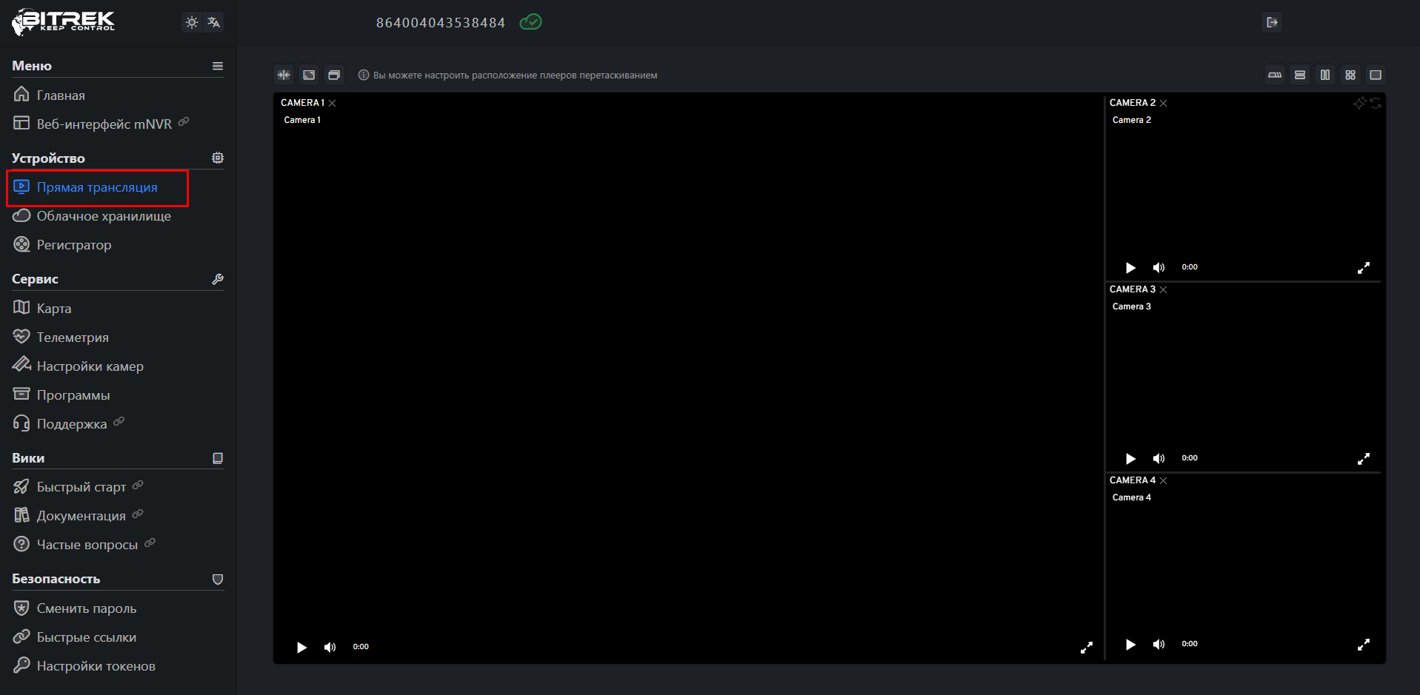This screenshot has height=695, width=1420.
Task: Expand Camera 3 to fullscreen
Action: point(1364,459)
